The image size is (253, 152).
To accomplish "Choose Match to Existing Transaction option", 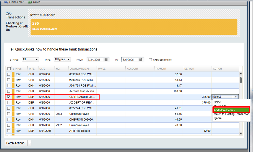I will 231,114.
